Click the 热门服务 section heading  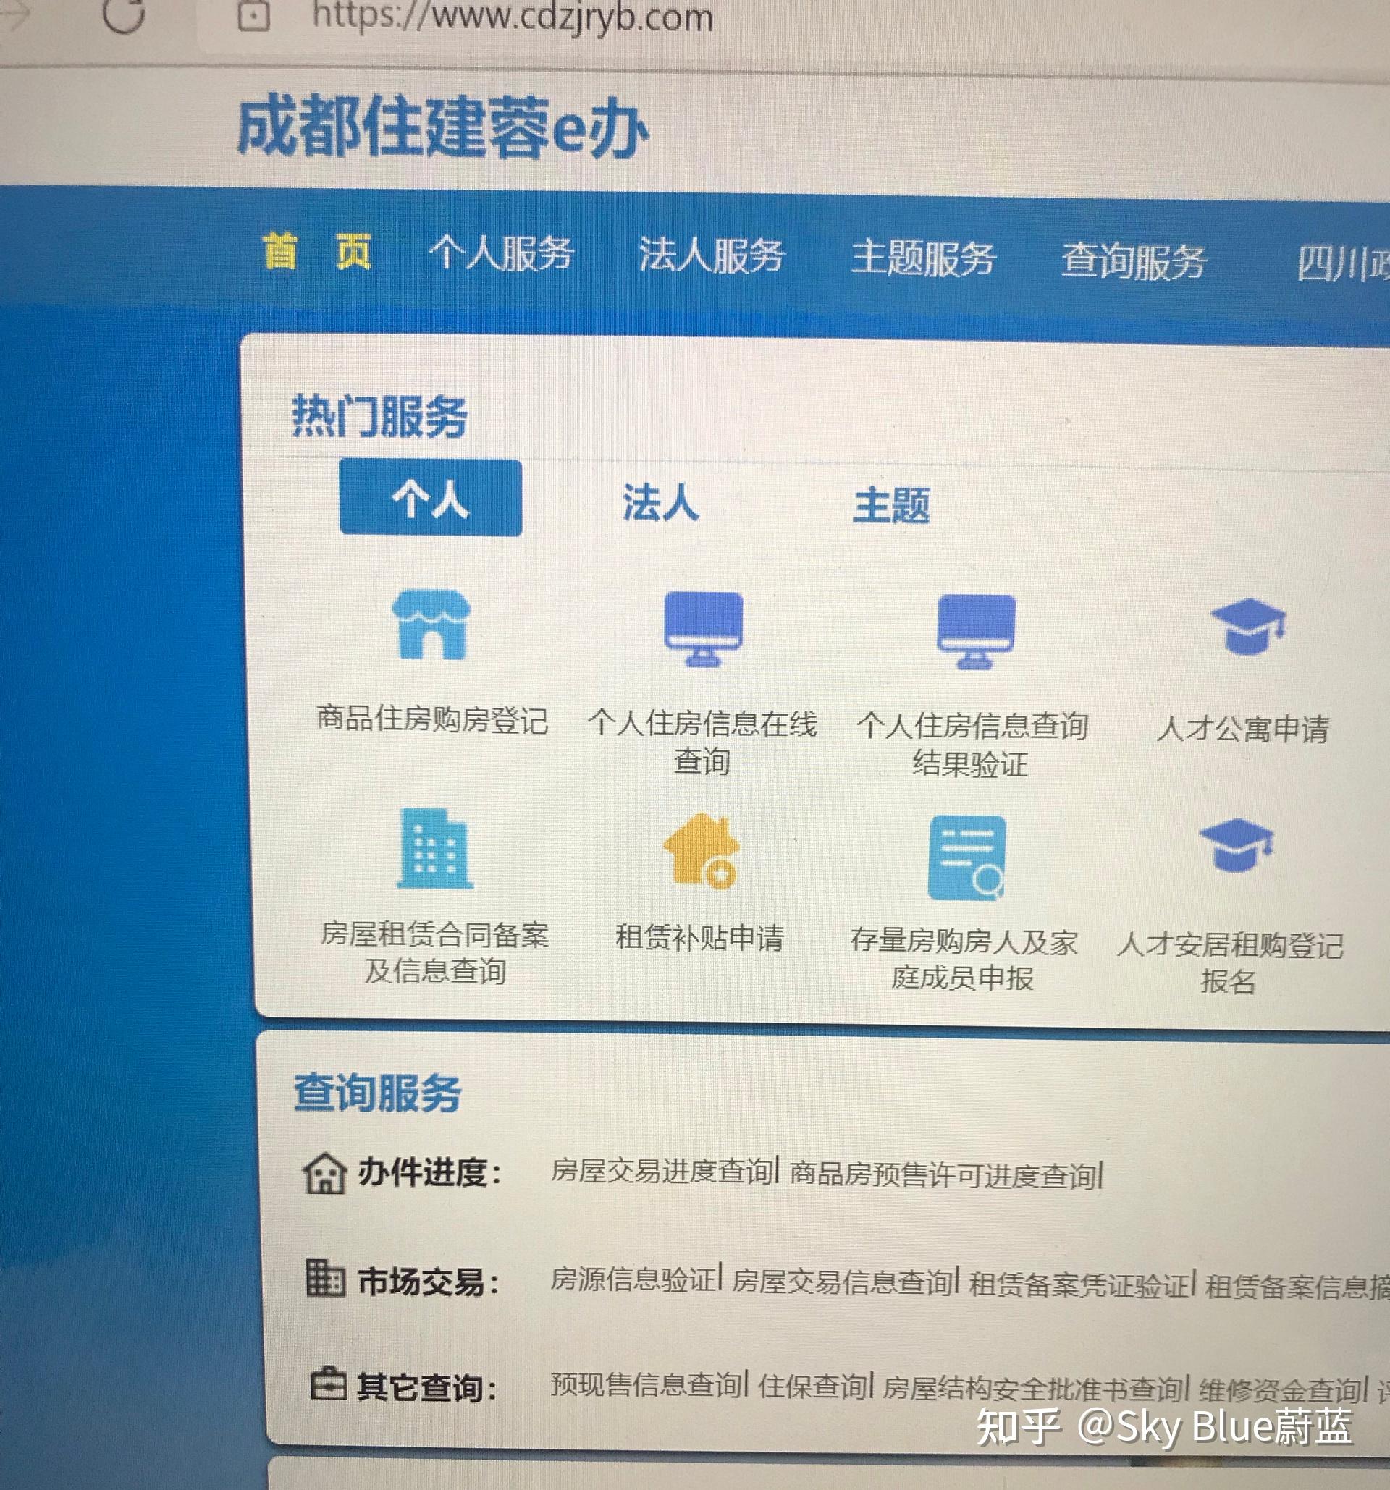click(x=379, y=415)
